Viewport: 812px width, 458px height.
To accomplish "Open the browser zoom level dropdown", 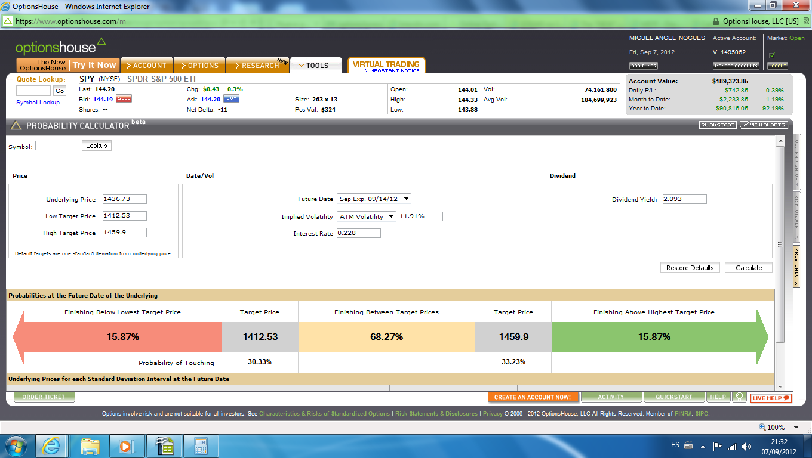I will pyautogui.click(x=796, y=428).
